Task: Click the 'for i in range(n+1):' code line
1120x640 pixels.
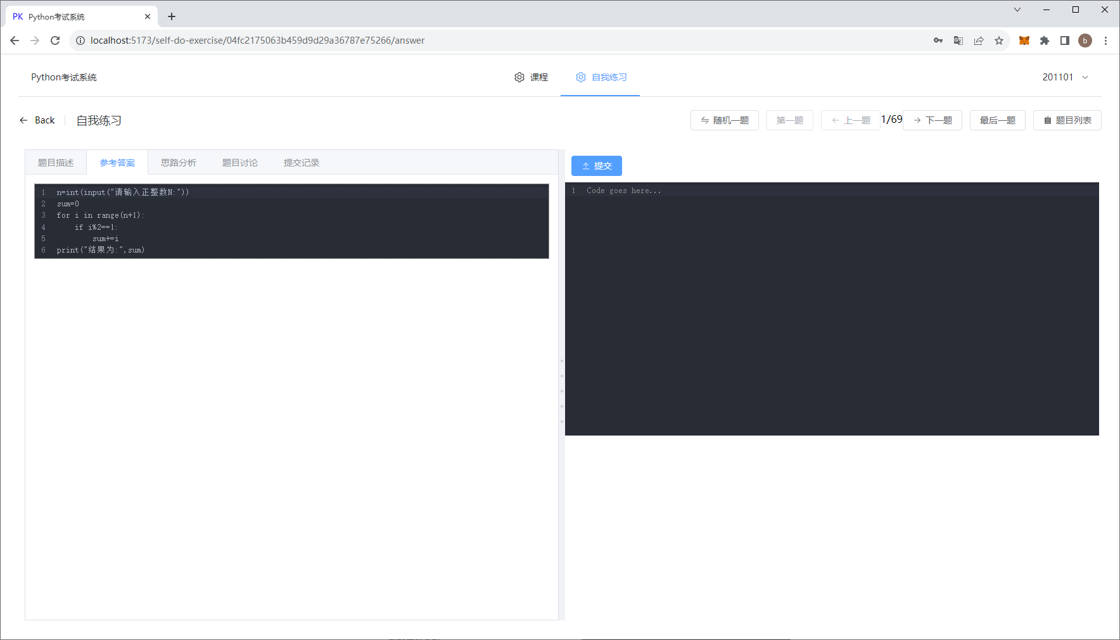Action: pyautogui.click(x=101, y=215)
